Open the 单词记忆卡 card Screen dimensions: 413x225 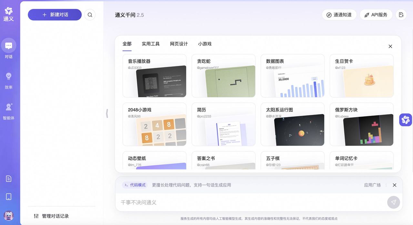tap(362, 160)
